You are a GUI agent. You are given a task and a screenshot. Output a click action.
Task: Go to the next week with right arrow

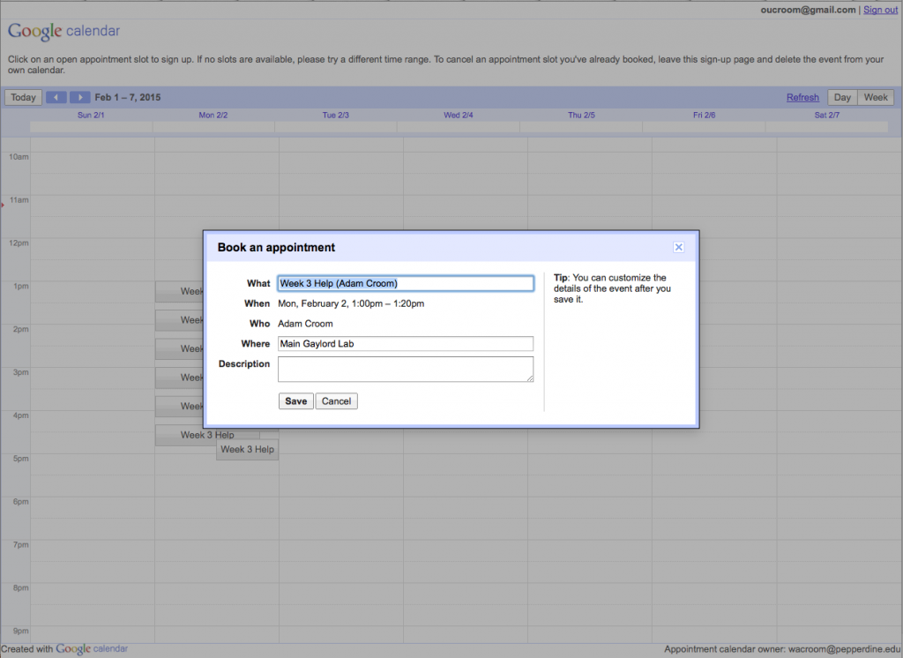[80, 97]
